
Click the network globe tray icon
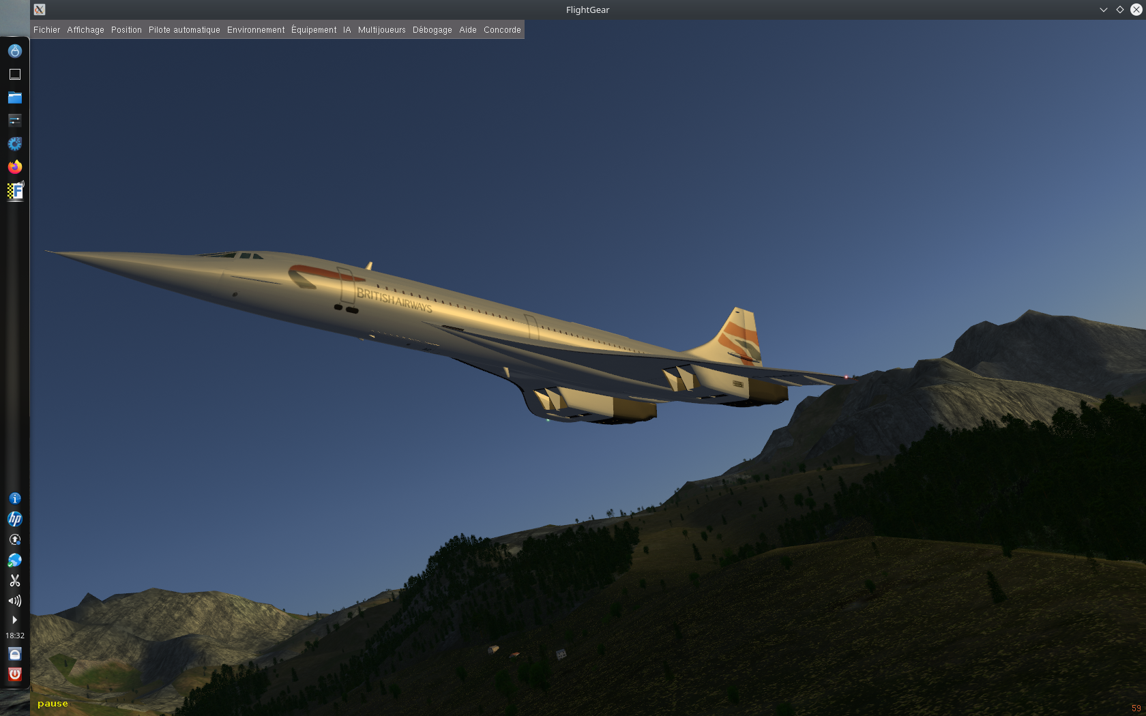point(15,560)
